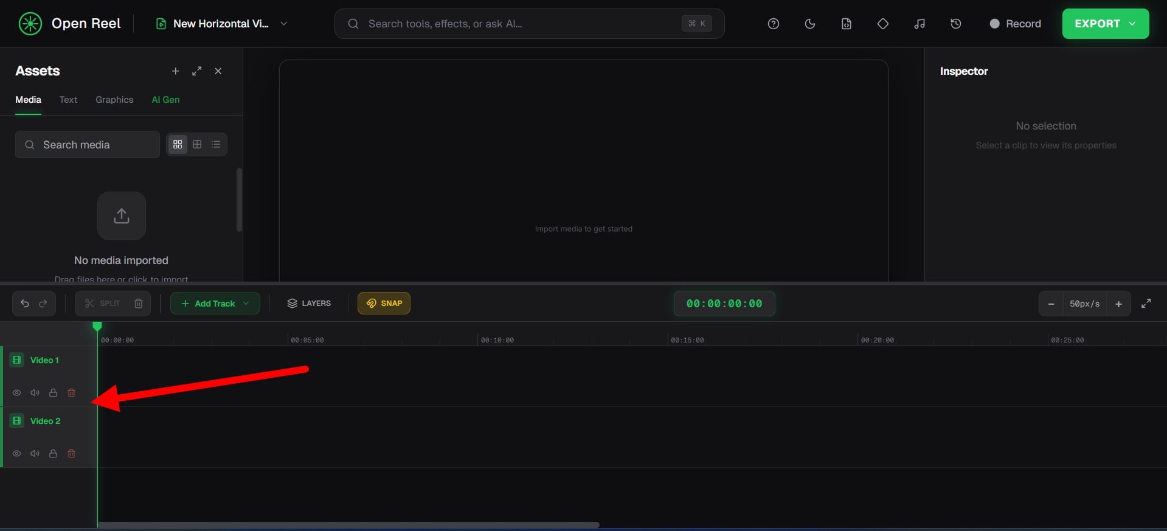Image resolution: width=1167 pixels, height=531 pixels.
Task: Click the SPLIT scissors button
Action: (102, 304)
